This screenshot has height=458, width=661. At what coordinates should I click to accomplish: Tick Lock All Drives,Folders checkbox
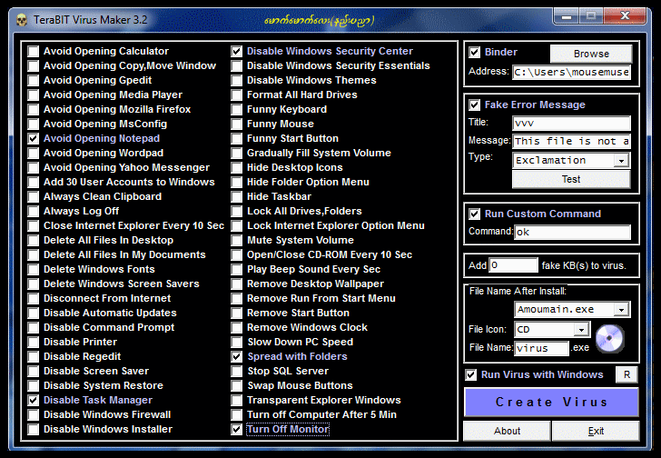click(236, 212)
